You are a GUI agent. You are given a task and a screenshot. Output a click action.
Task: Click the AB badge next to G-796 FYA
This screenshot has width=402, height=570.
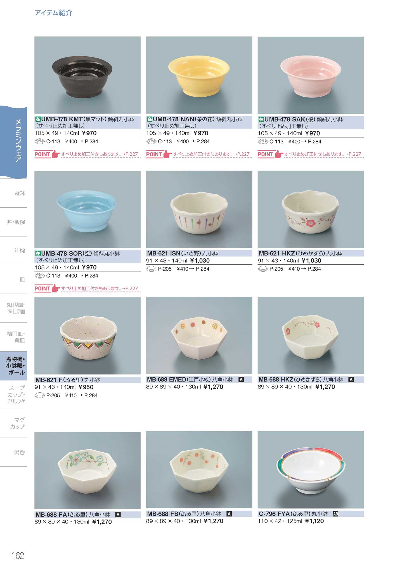point(336,514)
